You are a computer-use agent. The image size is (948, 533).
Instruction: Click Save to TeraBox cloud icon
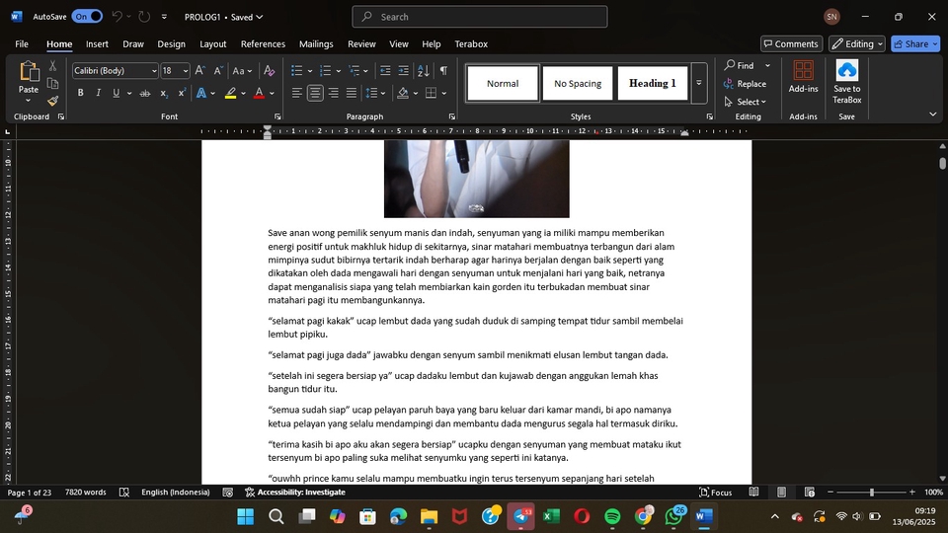pos(846,82)
